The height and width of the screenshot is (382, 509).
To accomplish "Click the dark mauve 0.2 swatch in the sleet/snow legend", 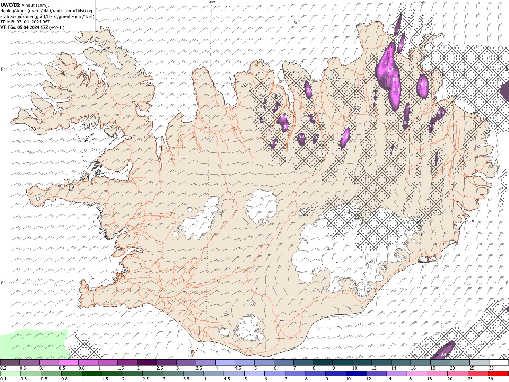I will point(10,363).
